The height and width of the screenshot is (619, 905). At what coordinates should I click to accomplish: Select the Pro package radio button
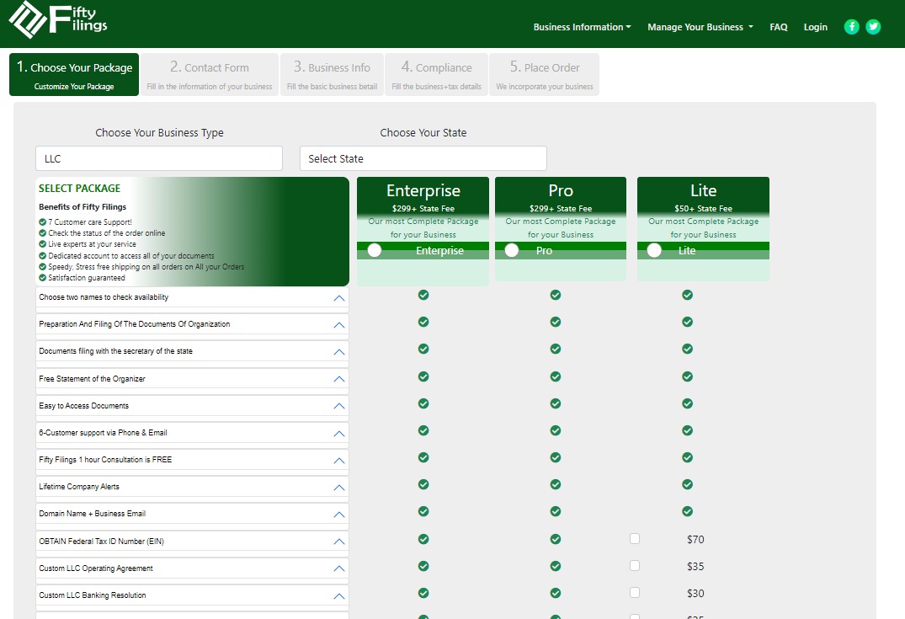(x=512, y=250)
